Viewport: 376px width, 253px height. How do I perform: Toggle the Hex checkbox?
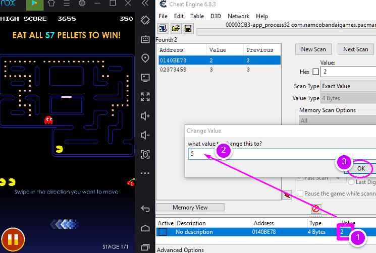(316, 72)
